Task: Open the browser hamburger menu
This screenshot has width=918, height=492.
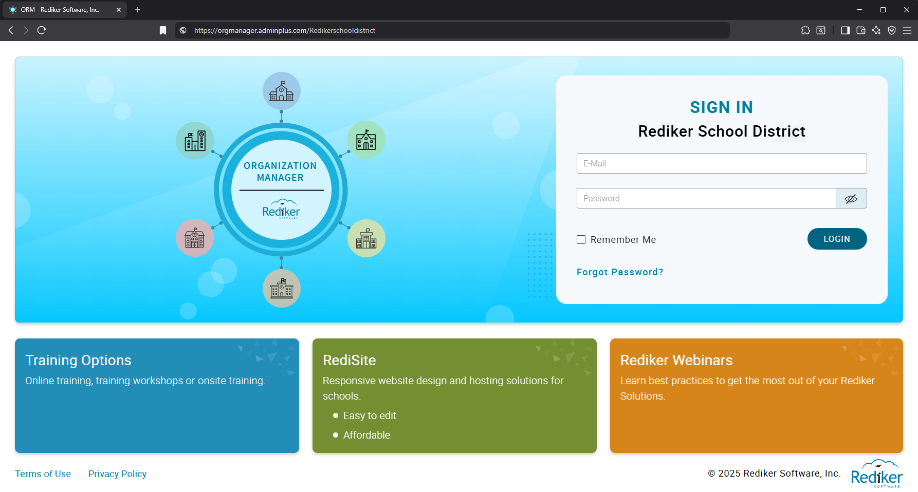Action: point(907,30)
